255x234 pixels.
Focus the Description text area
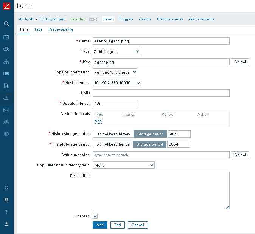pos(161,191)
